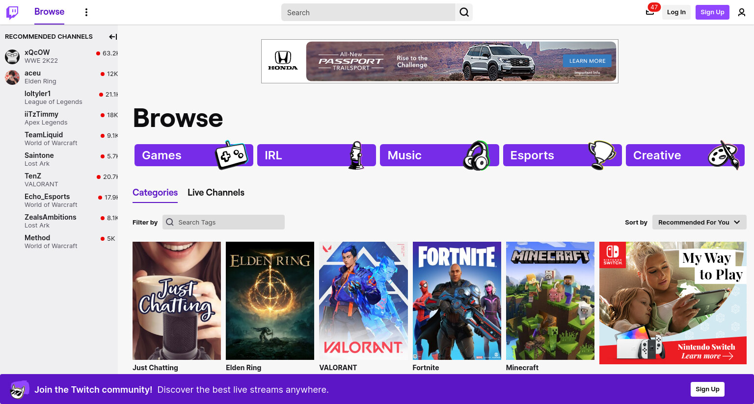Click the Creative palette icon

(724, 155)
